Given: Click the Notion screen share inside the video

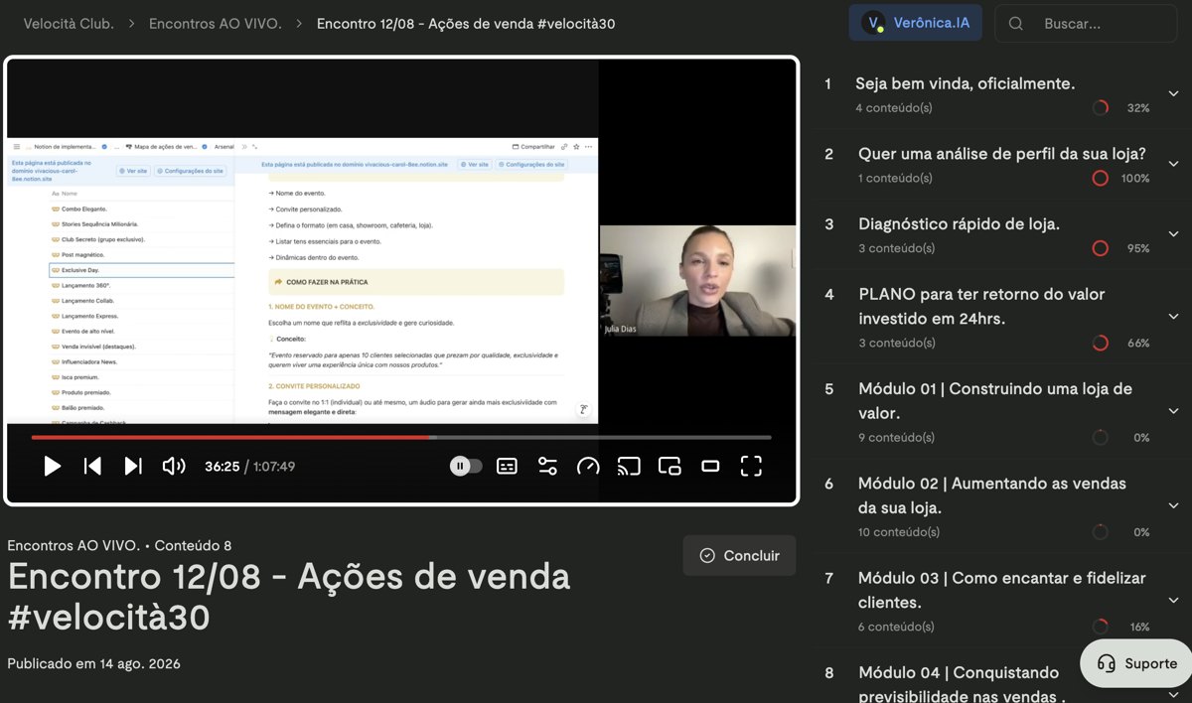Looking at the screenshot, I should (302, 281).
